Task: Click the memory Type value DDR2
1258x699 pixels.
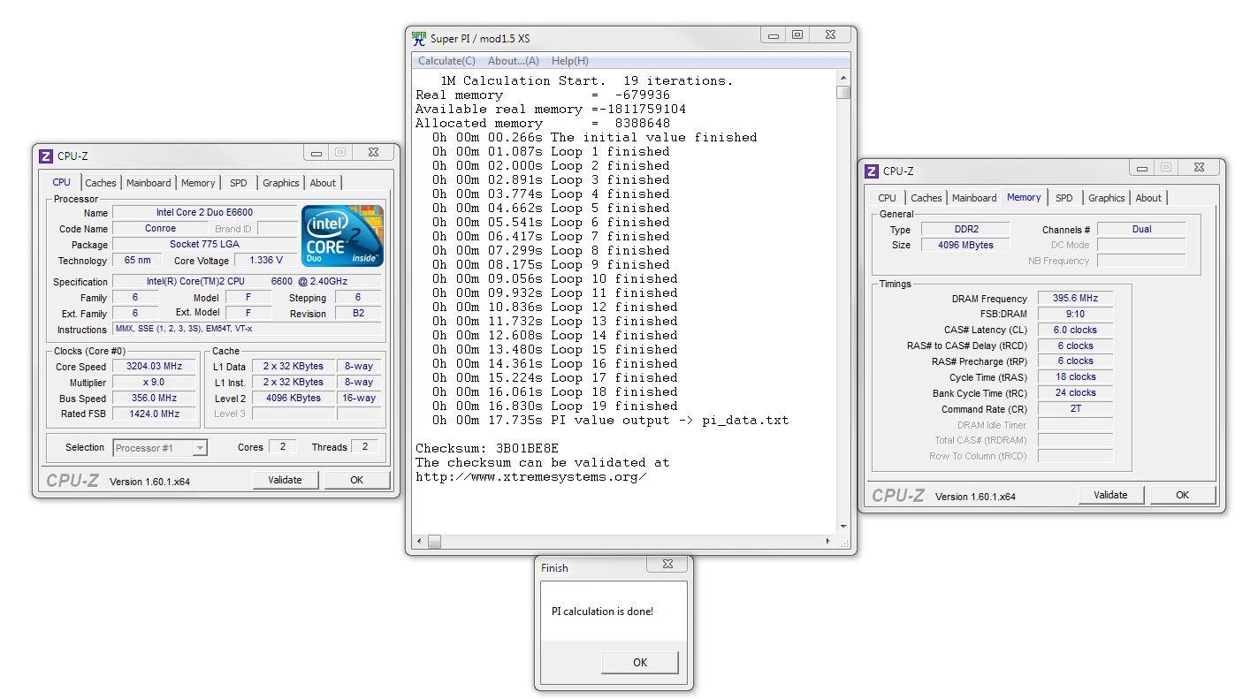Action: coord(965,229)
